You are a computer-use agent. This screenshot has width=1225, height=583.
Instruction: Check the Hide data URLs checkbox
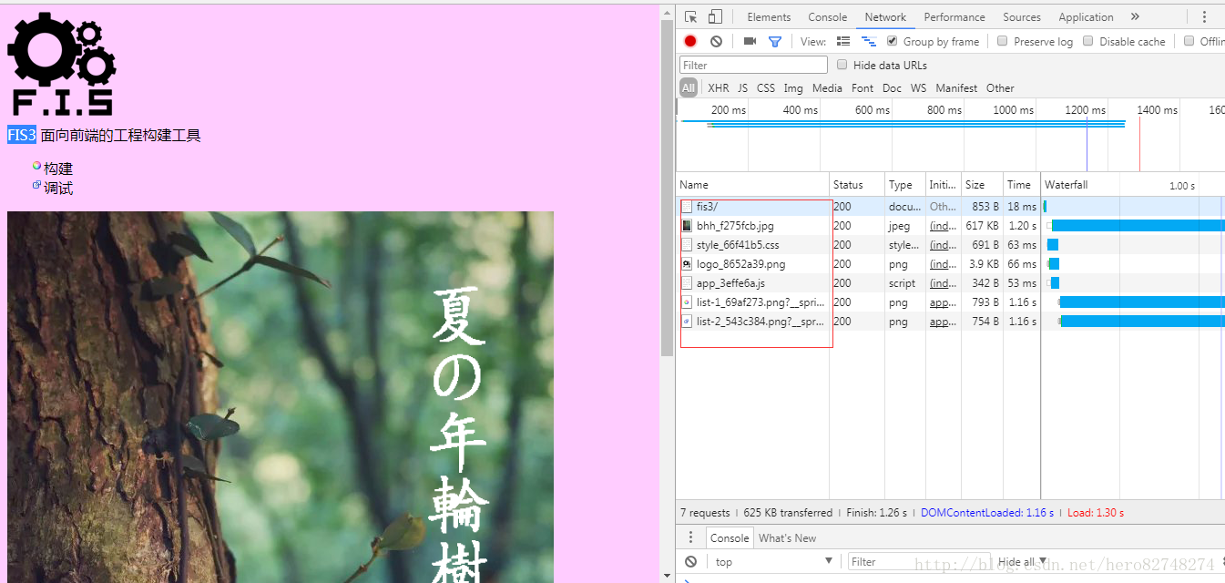coord(842,64)
